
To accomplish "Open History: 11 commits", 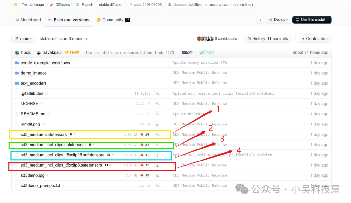I will coord(268,39).
